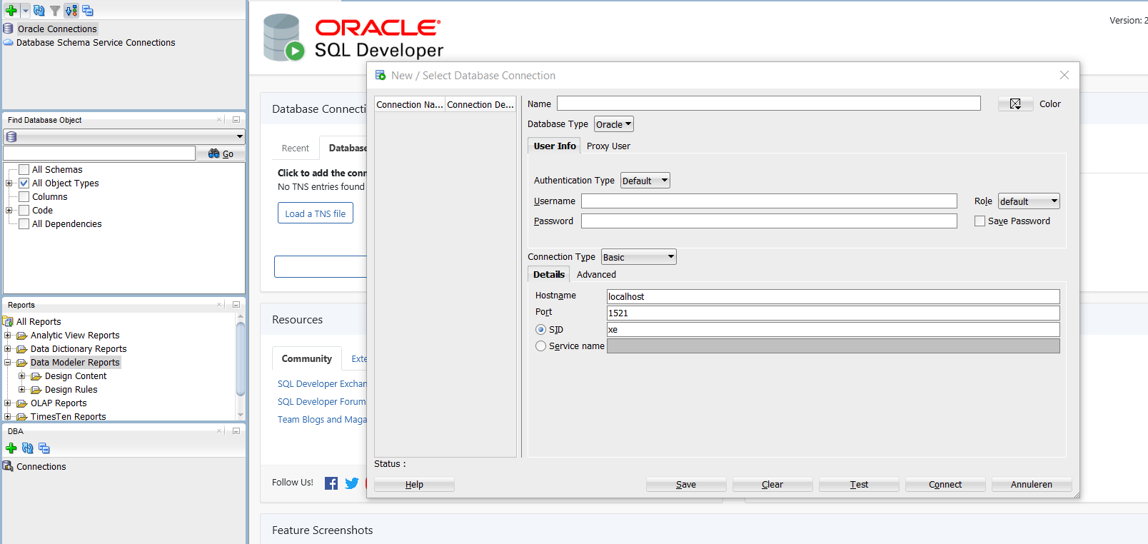
Task: Select the All Reports root icon
Action: 9,321
